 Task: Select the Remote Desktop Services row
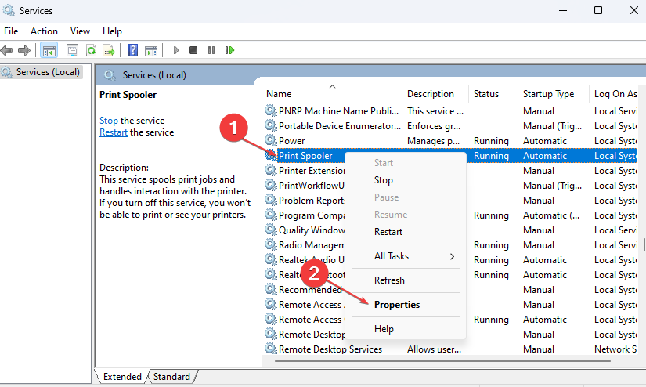click(451, 349)
